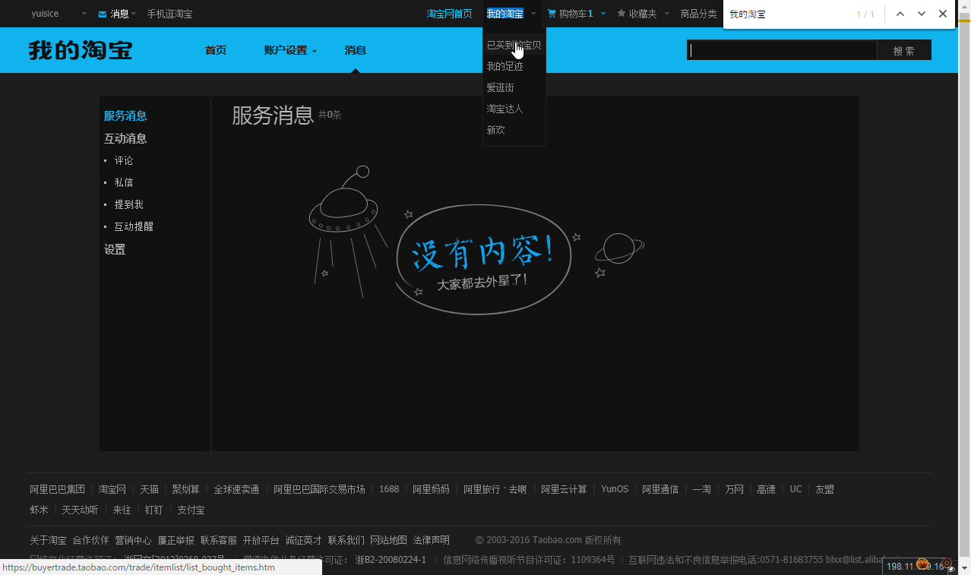The image size is (971, 575).
Task: Select 互动消息 in sidebar
Action: click(x=125, y=138)
